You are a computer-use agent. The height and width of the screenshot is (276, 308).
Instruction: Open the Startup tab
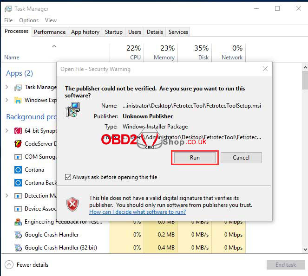point(114,32)
